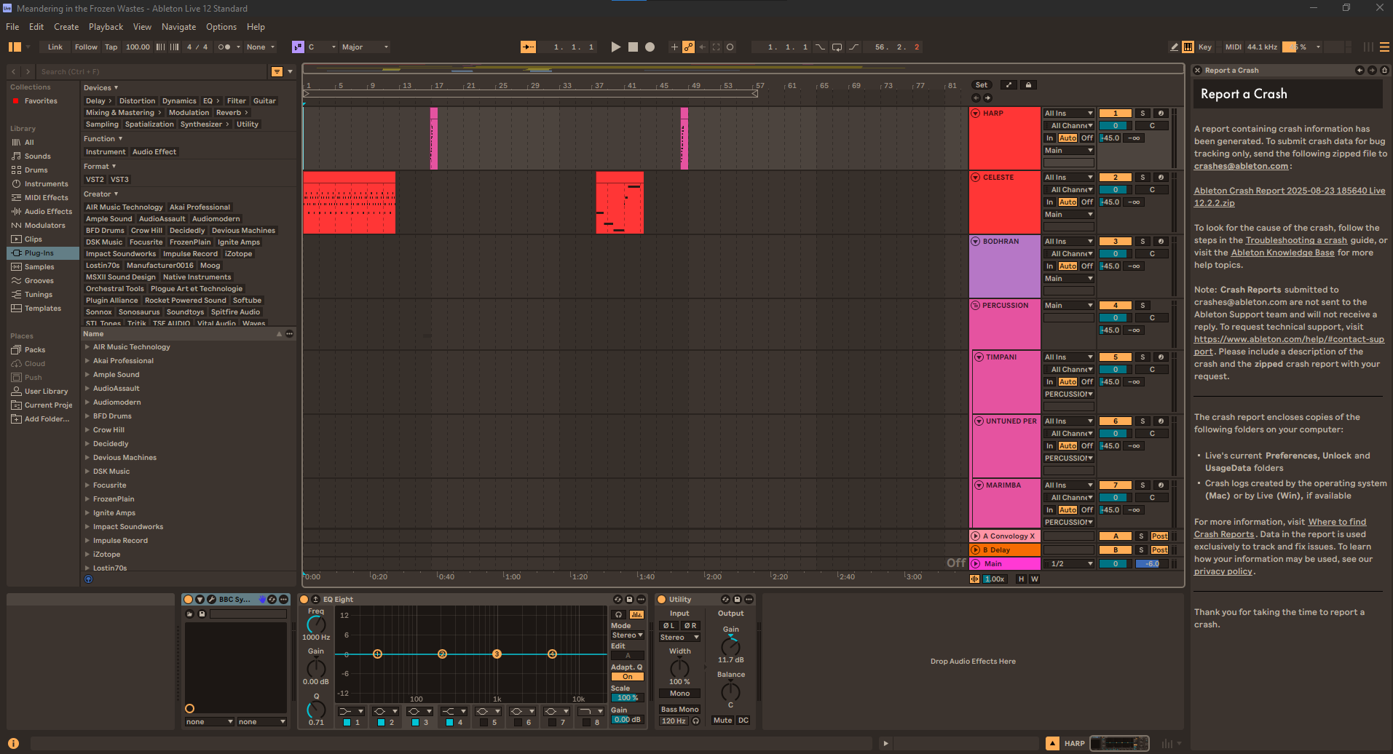Click the Stop transport button
1393x754 pixels.
pos(633,47)
